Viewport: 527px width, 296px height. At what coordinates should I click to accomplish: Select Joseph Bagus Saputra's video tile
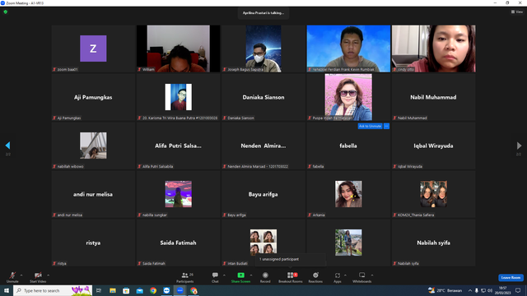tap(263, 49)
